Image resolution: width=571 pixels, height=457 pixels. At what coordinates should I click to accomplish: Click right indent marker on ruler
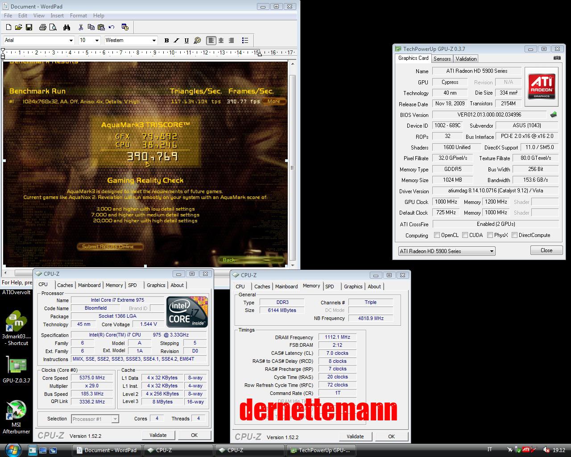click(259, 53)
